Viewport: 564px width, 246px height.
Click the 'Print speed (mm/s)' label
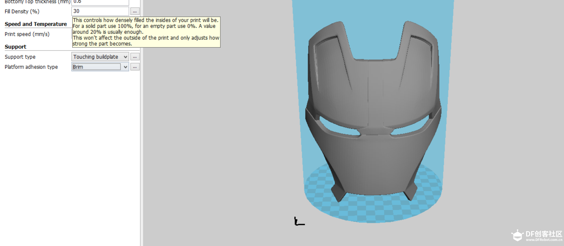click(27, 34)
